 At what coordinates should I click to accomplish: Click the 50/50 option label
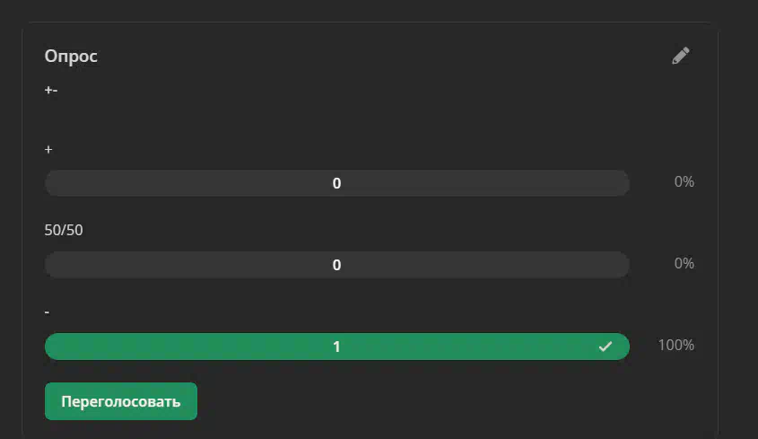[x=64, y=230]
